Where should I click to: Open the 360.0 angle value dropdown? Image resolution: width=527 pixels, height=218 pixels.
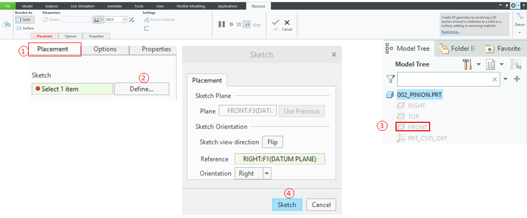[125, 20]
